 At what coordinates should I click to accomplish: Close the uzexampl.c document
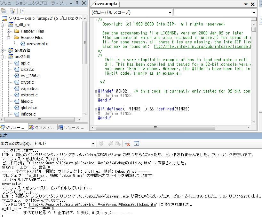(x=252, y=4)
